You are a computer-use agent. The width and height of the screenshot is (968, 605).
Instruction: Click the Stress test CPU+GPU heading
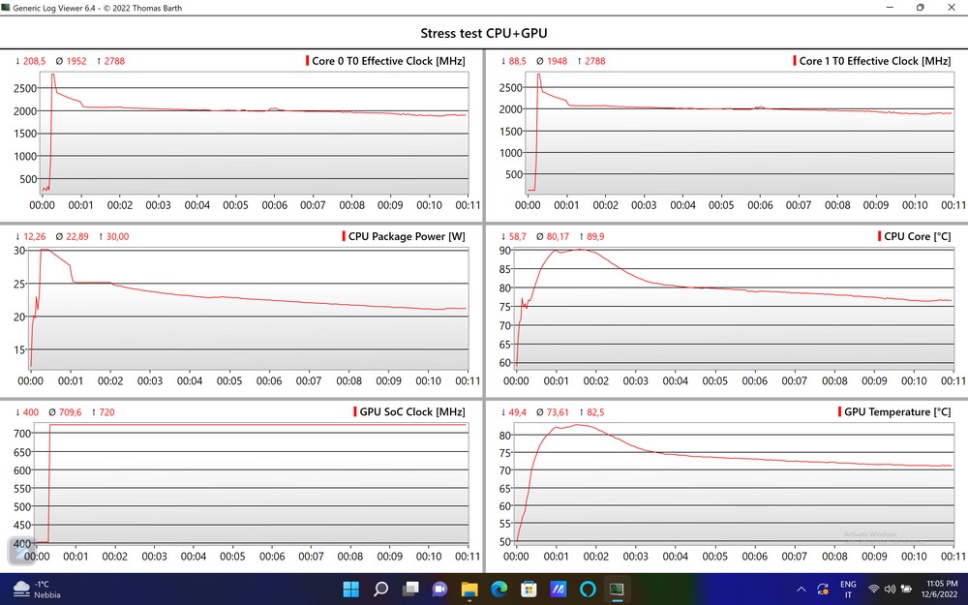483,33
